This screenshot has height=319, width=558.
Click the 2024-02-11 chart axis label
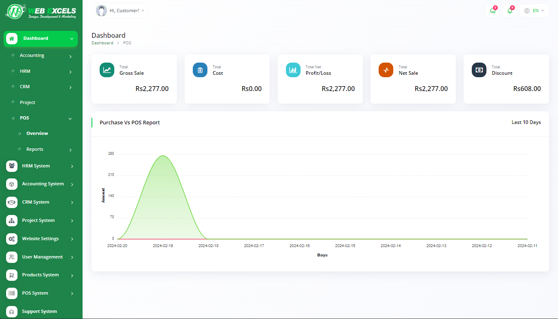point(527,246)
